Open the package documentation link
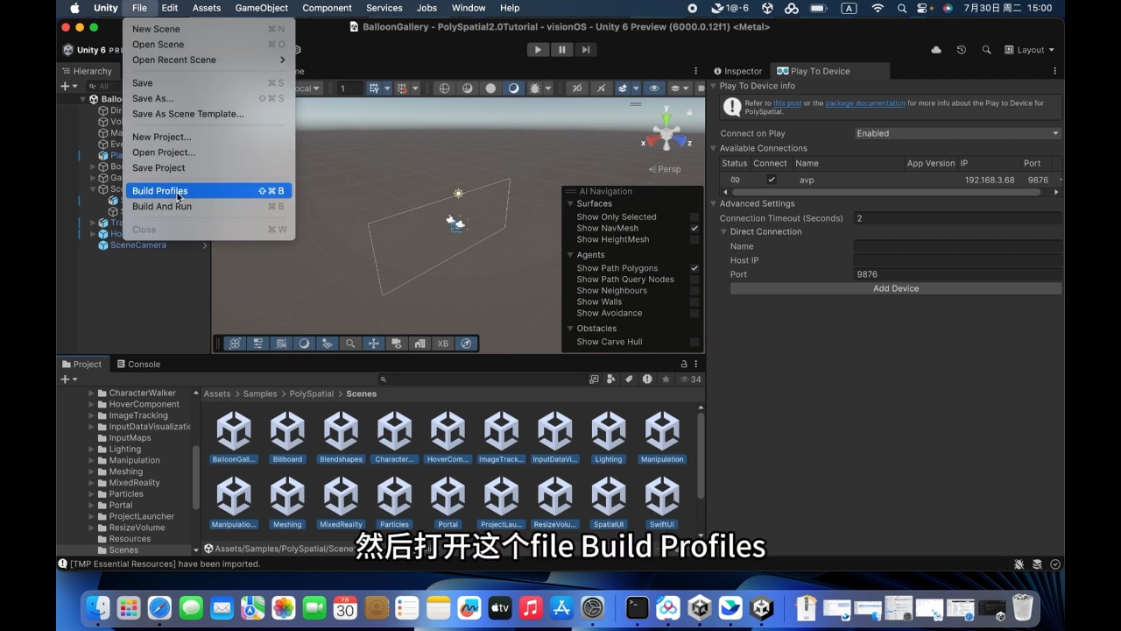1121x631 pixels. click(x=865, y=103)
